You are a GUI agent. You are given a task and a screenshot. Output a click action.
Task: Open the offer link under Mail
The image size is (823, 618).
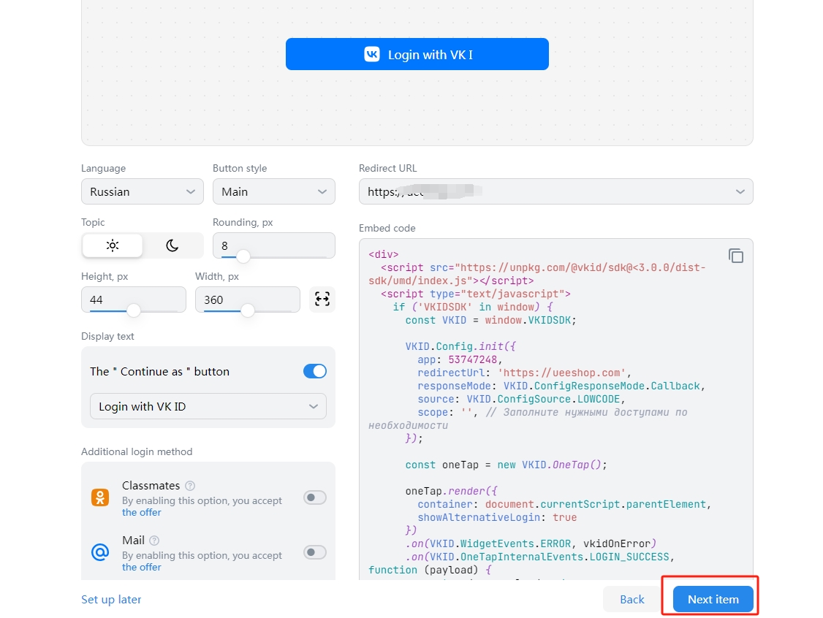pos(141,567)
